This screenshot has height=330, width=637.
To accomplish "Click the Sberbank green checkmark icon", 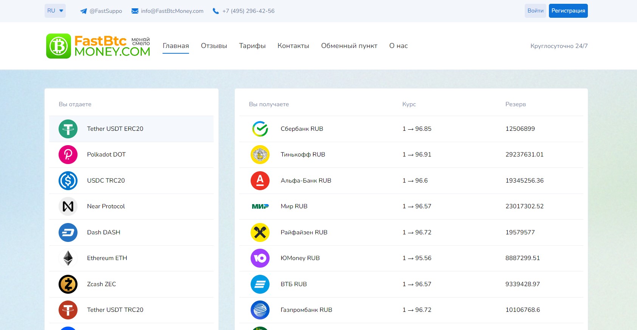I will (260, 129).
